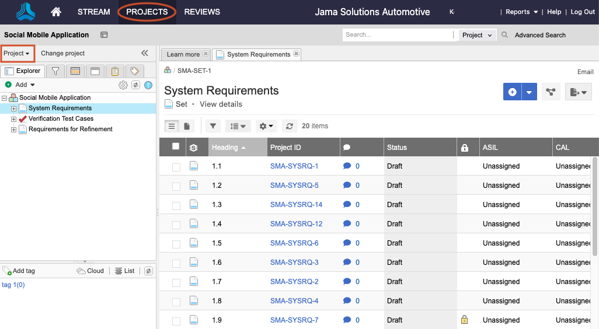The height and width of the screenshot is (329, 599).
Task: Tick the checkbox for row 1.1
Action: (176, 167)
